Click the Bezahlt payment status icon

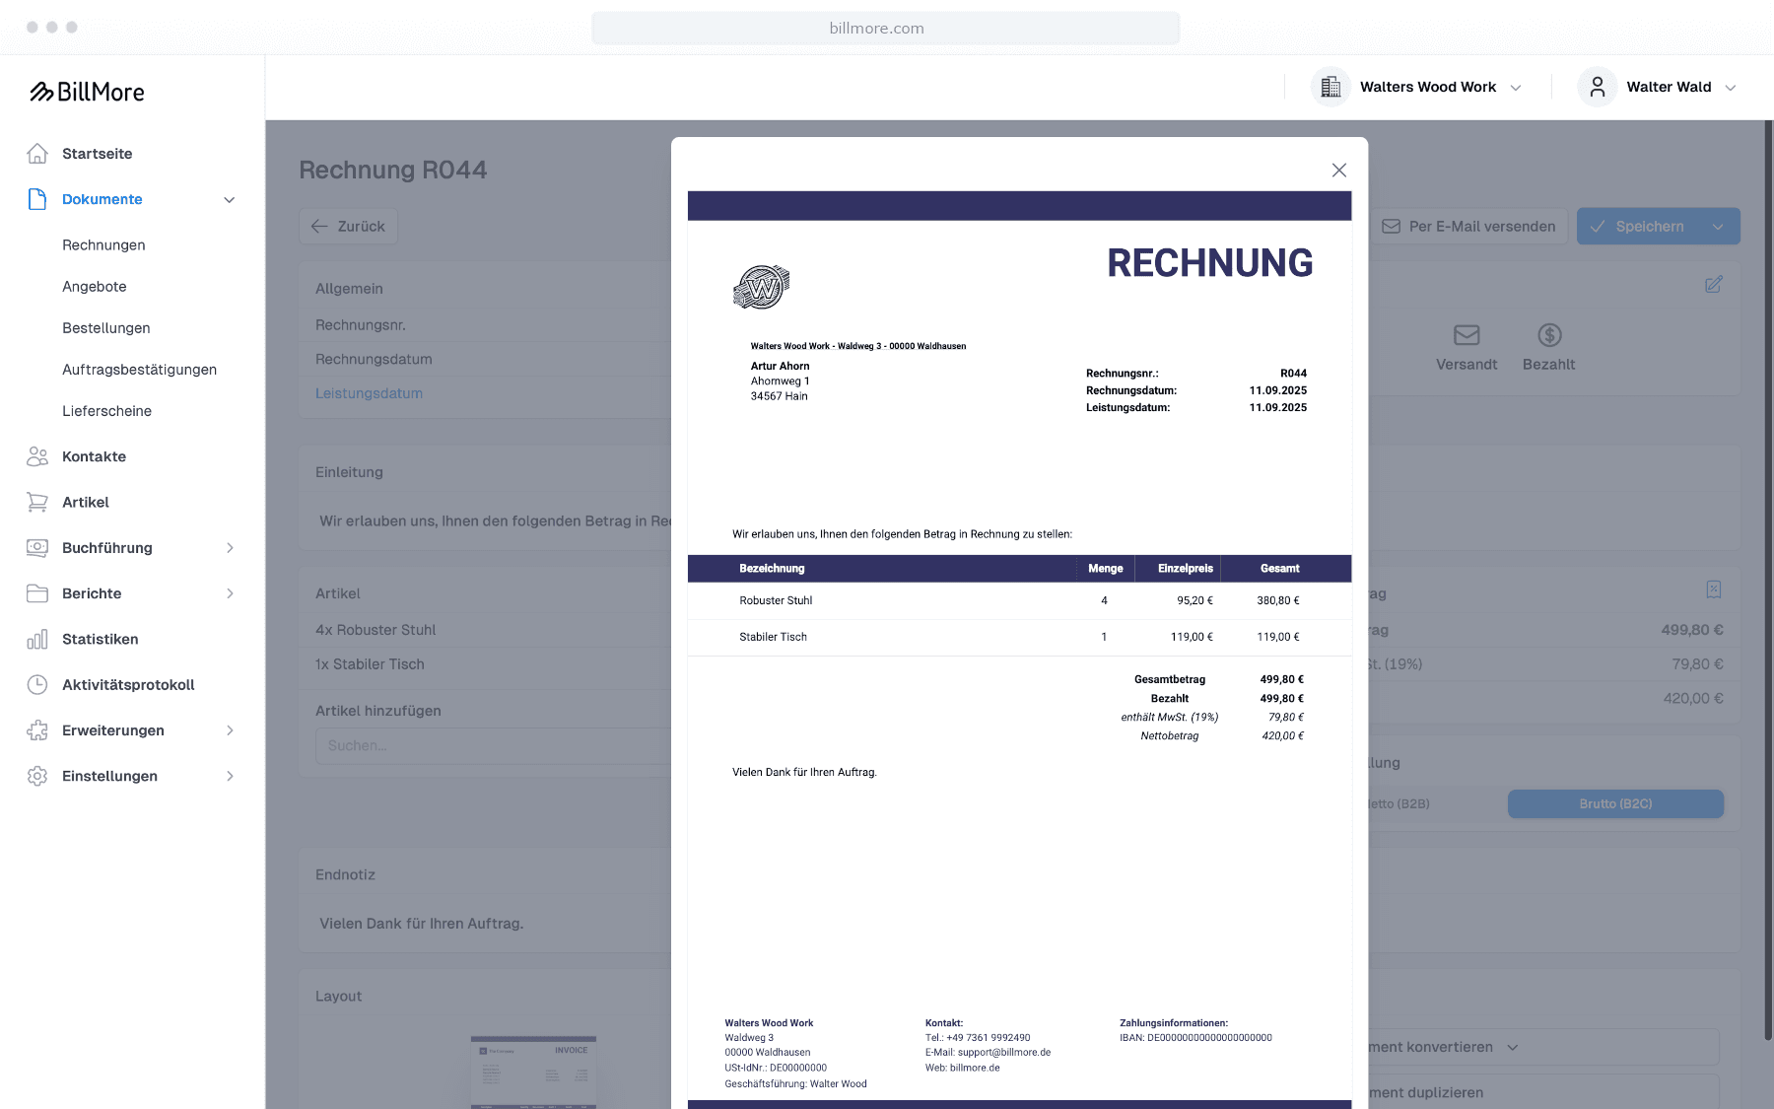[1548, 335]
